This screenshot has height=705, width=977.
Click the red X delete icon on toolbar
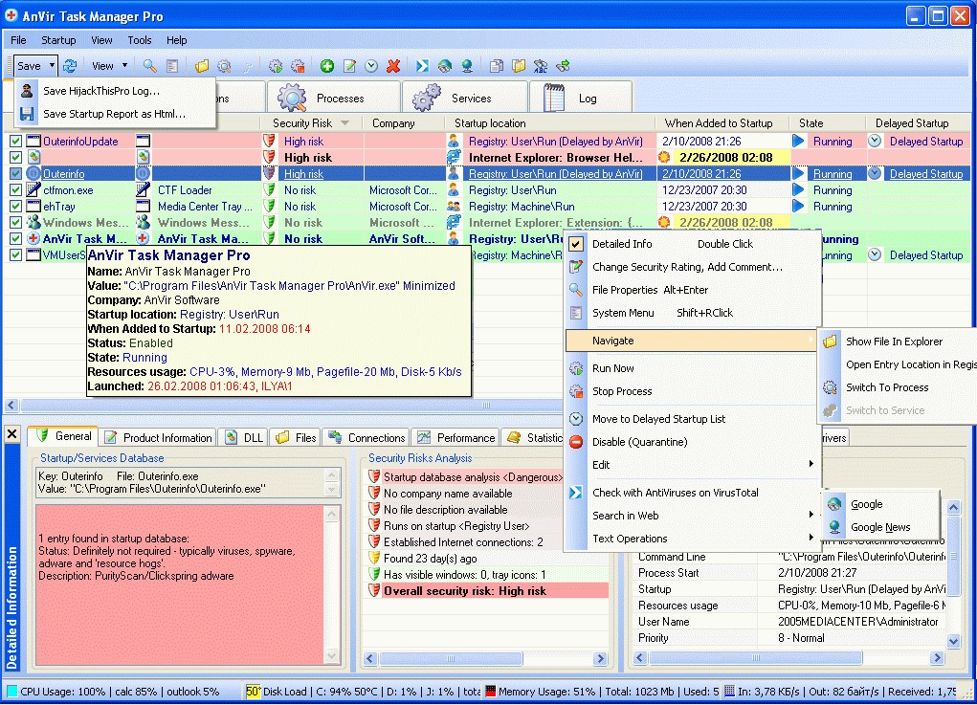(x=394, y=65)
